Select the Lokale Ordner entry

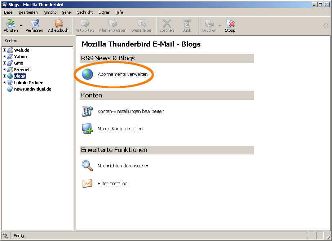point(28,83)
